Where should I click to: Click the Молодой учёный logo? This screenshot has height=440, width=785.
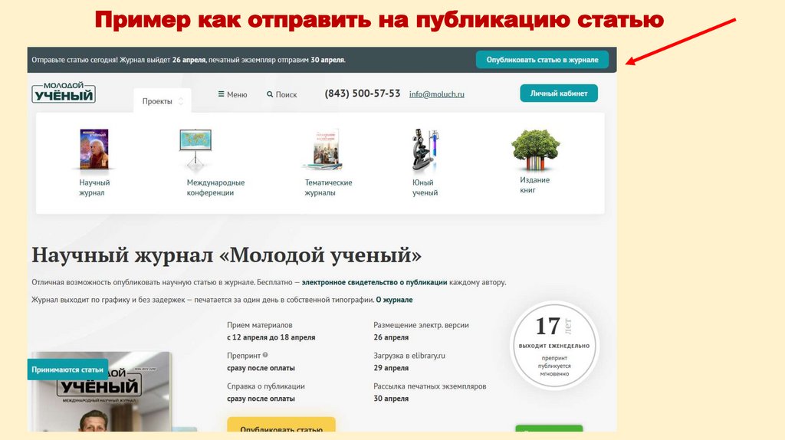point(64,93)
